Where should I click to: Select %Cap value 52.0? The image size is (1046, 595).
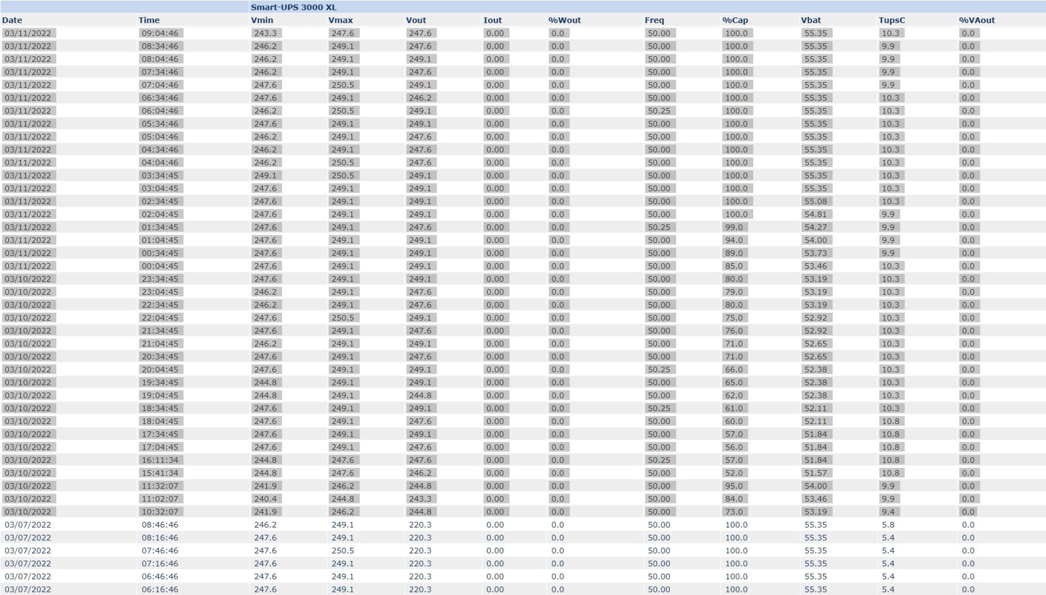click(x=734, y=473)
